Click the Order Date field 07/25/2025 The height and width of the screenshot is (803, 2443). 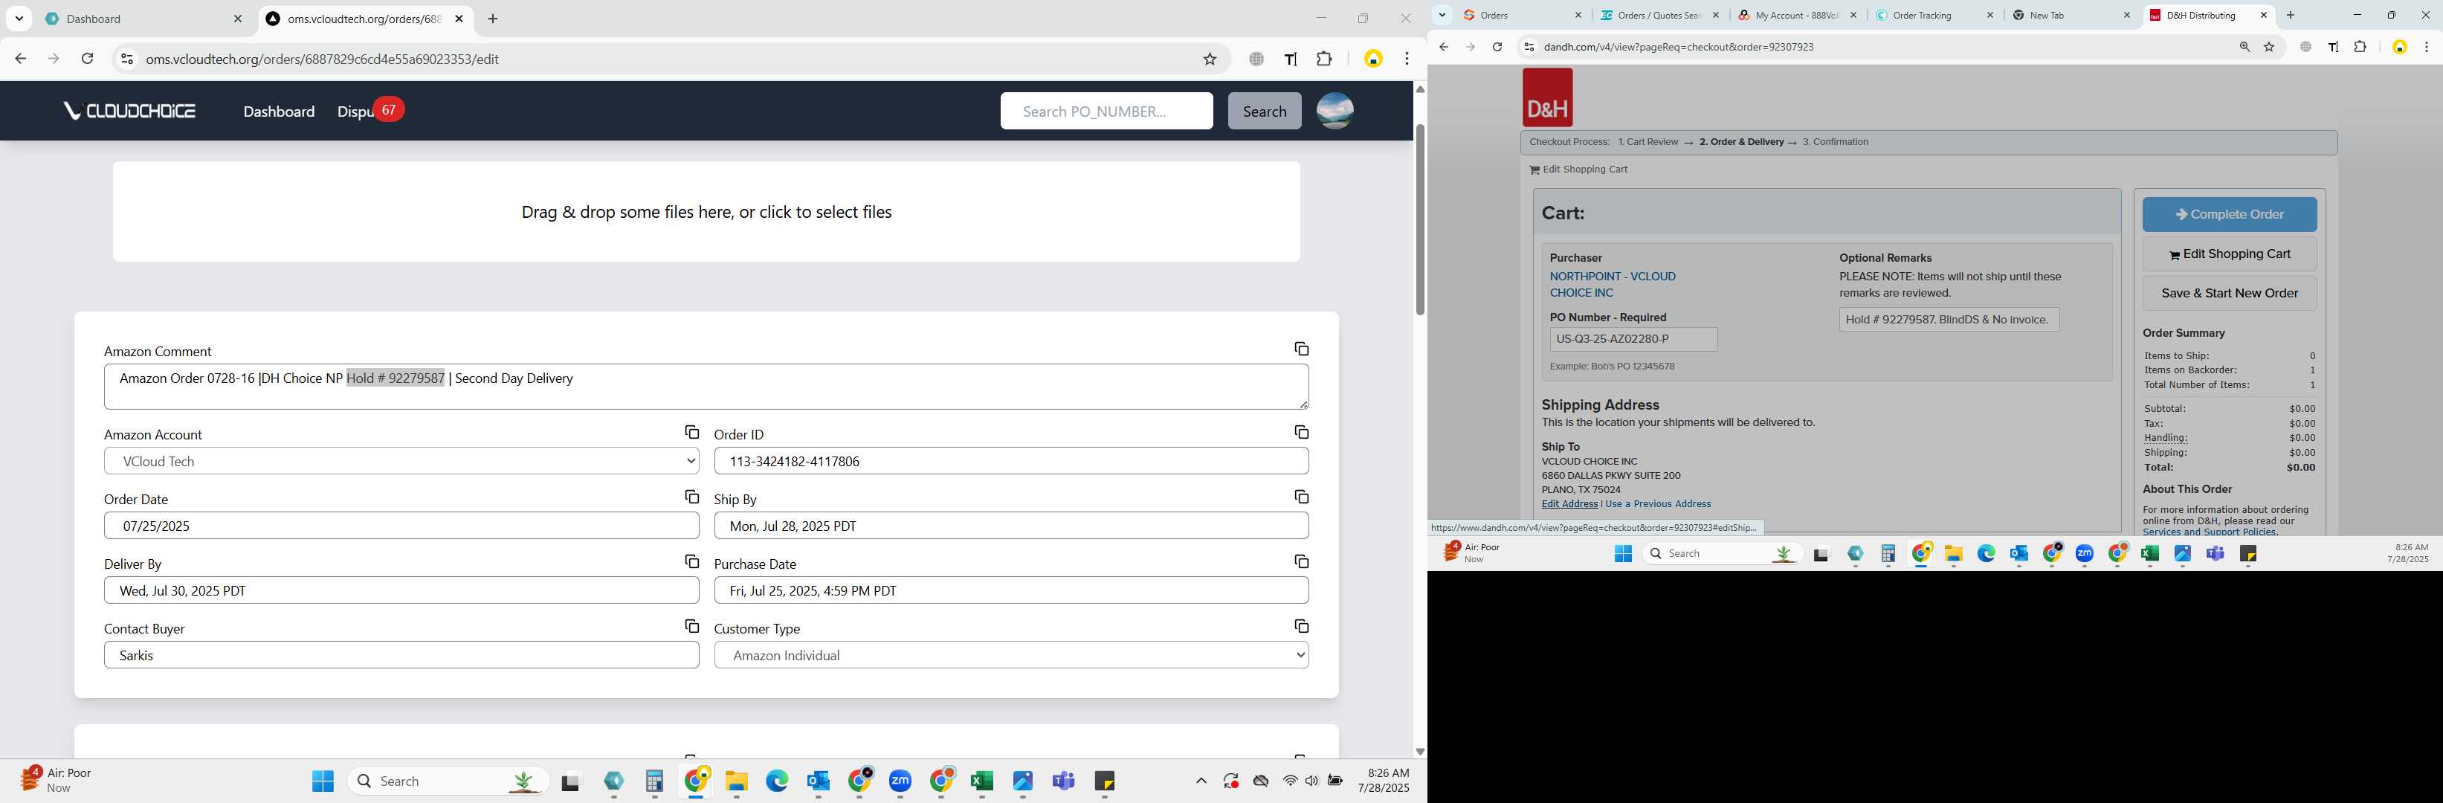pos(401,525)
